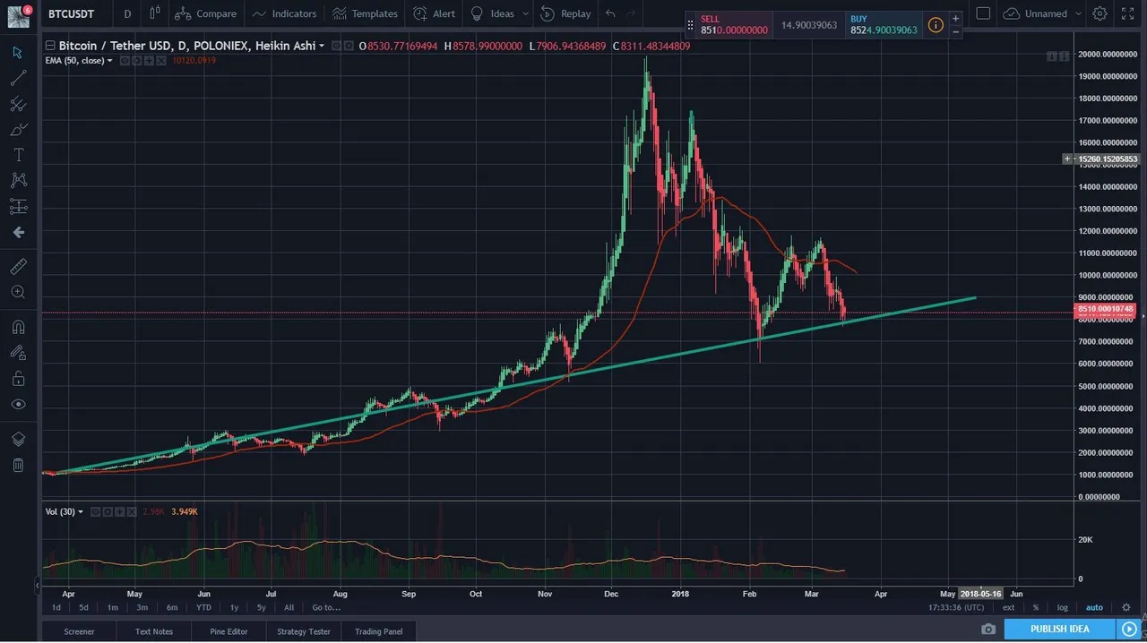Toggle stay in drawing mode
Viewport: 1147px width, 643px height.
pos(18,353)
